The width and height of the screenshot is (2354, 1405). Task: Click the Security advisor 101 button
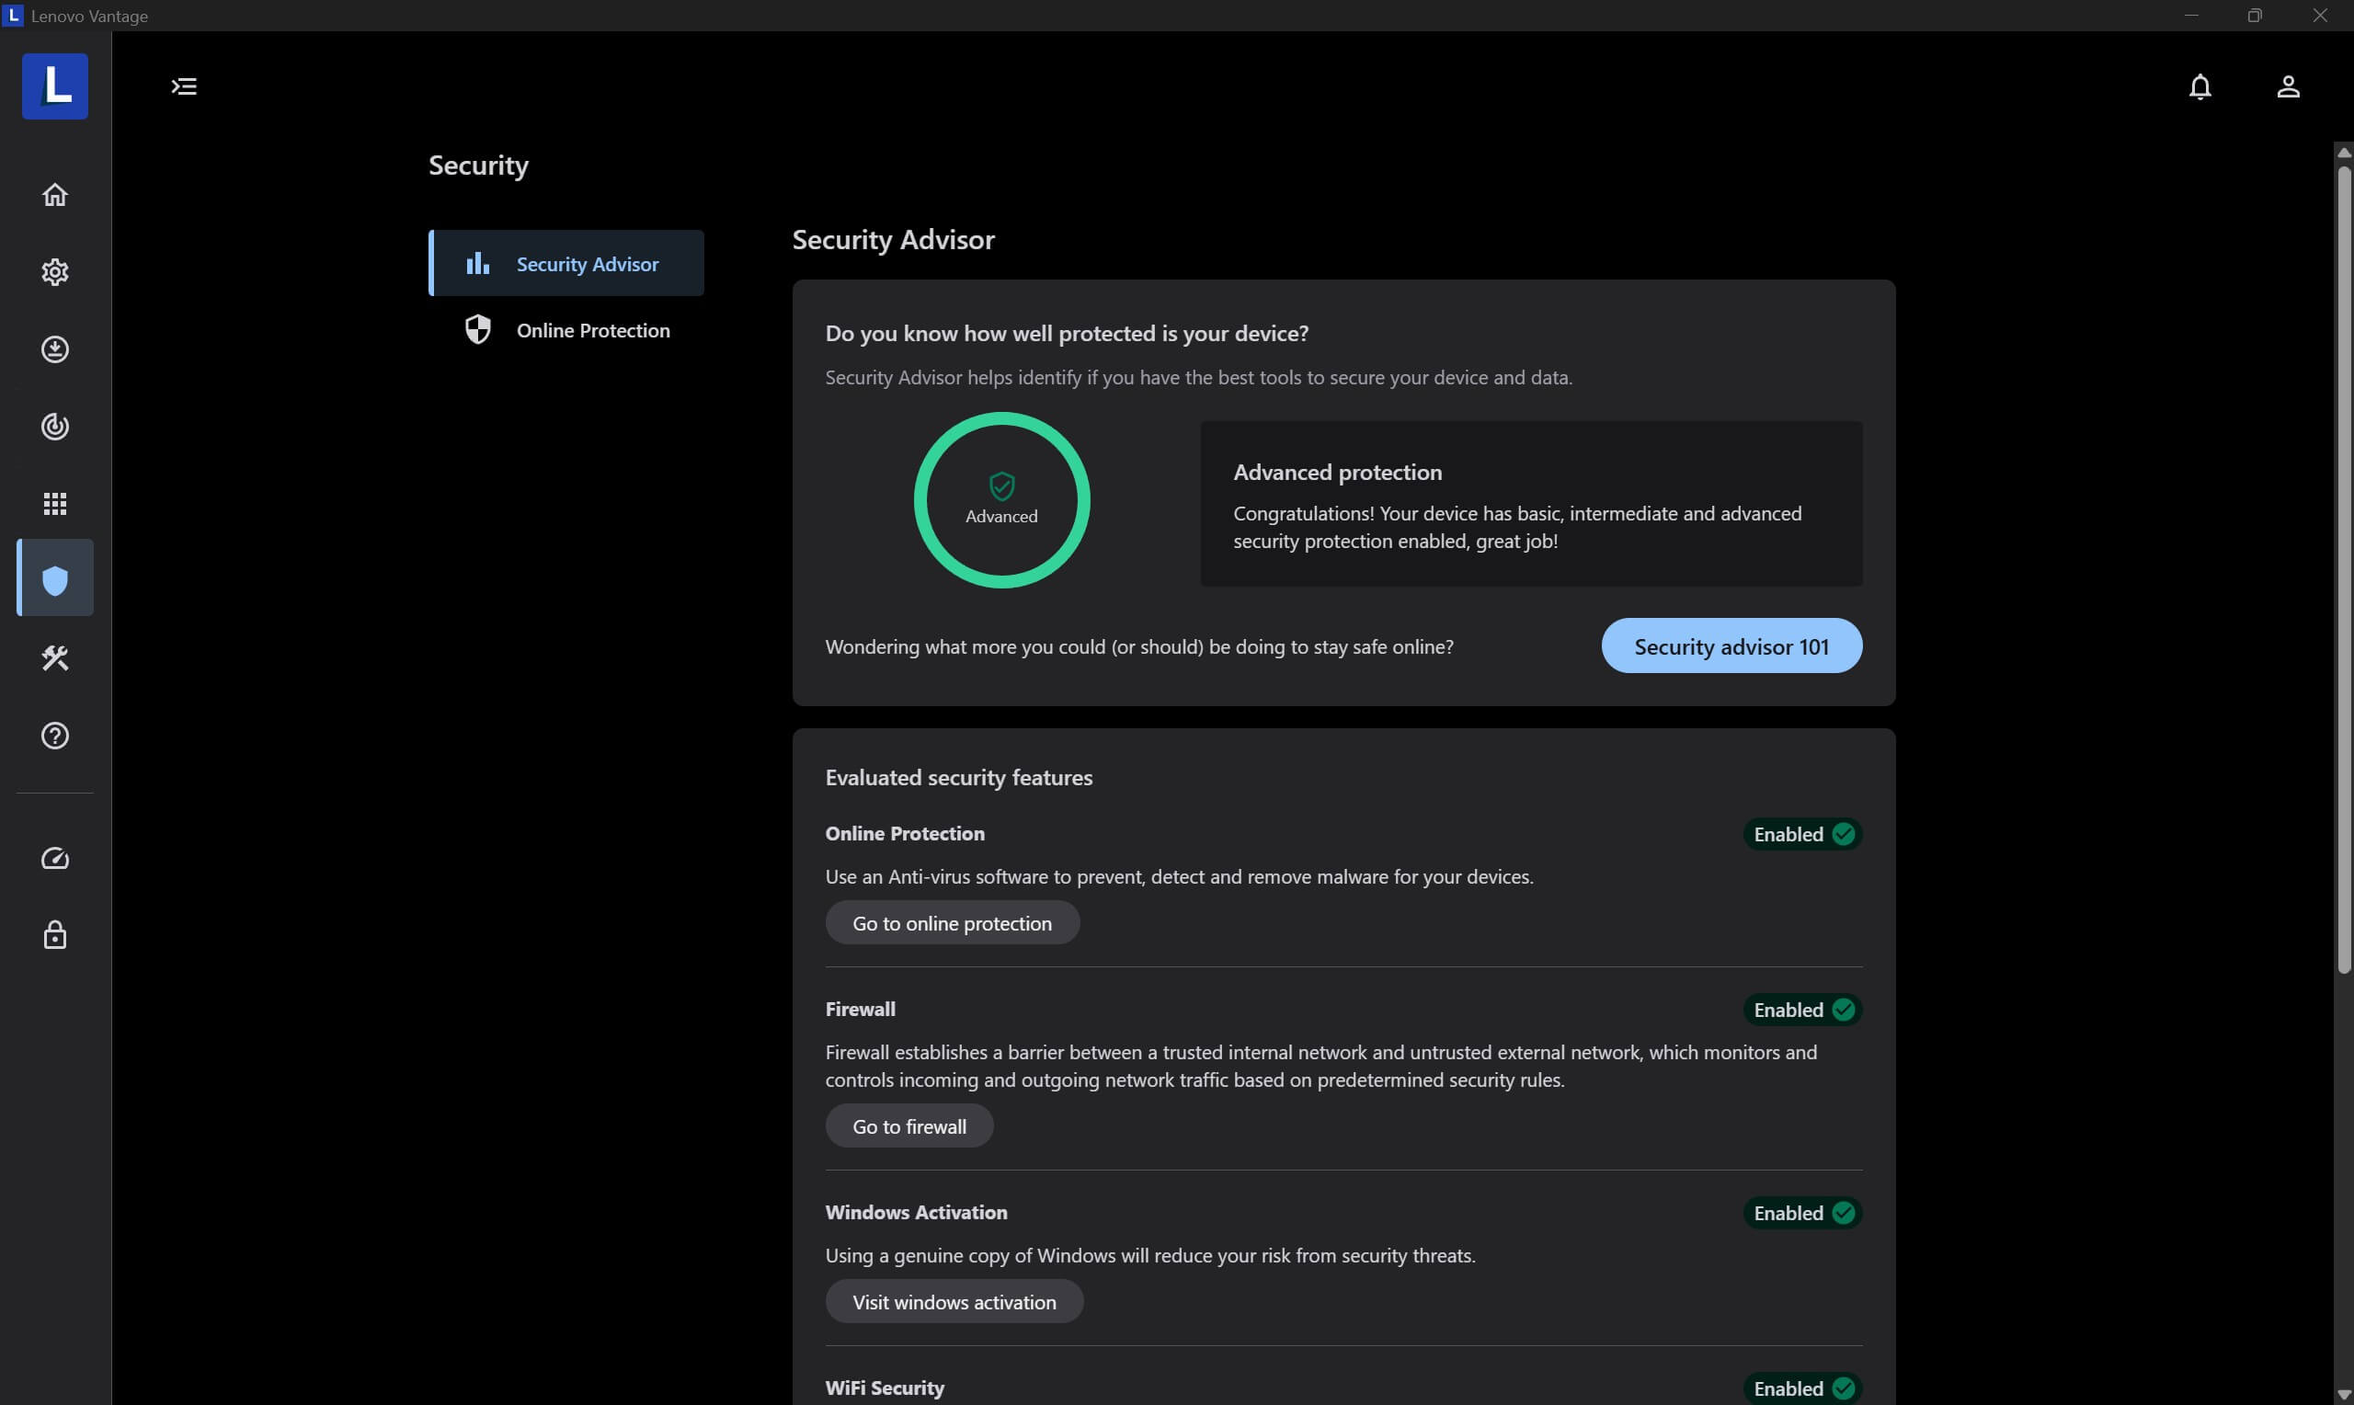point(1731,646)
